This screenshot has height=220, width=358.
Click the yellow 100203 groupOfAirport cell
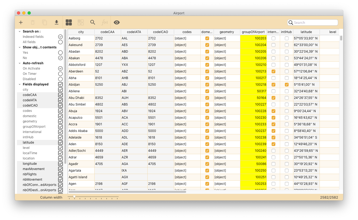253,38
